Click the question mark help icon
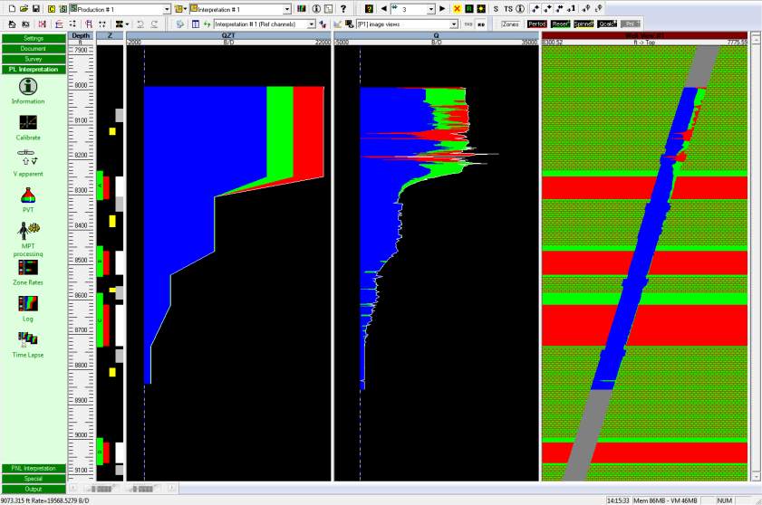 (343, 9)
